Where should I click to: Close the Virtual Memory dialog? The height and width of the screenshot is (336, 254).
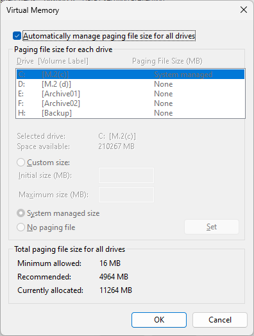[x=244, y=10]
